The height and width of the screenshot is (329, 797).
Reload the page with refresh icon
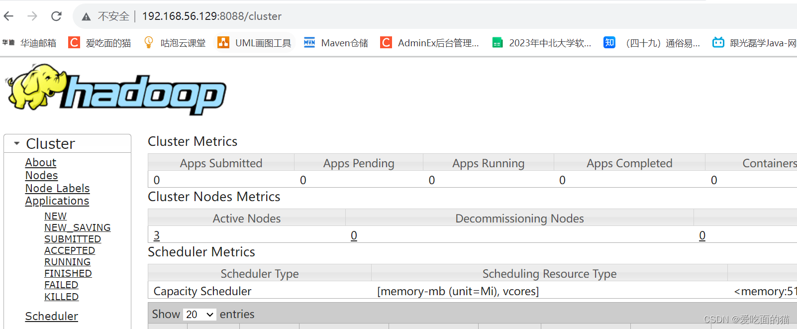pos(56,16)
